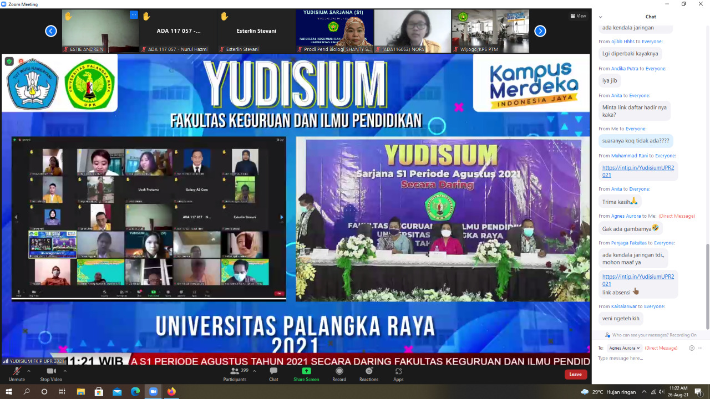Show next participants with right arrow

point(540,31)
